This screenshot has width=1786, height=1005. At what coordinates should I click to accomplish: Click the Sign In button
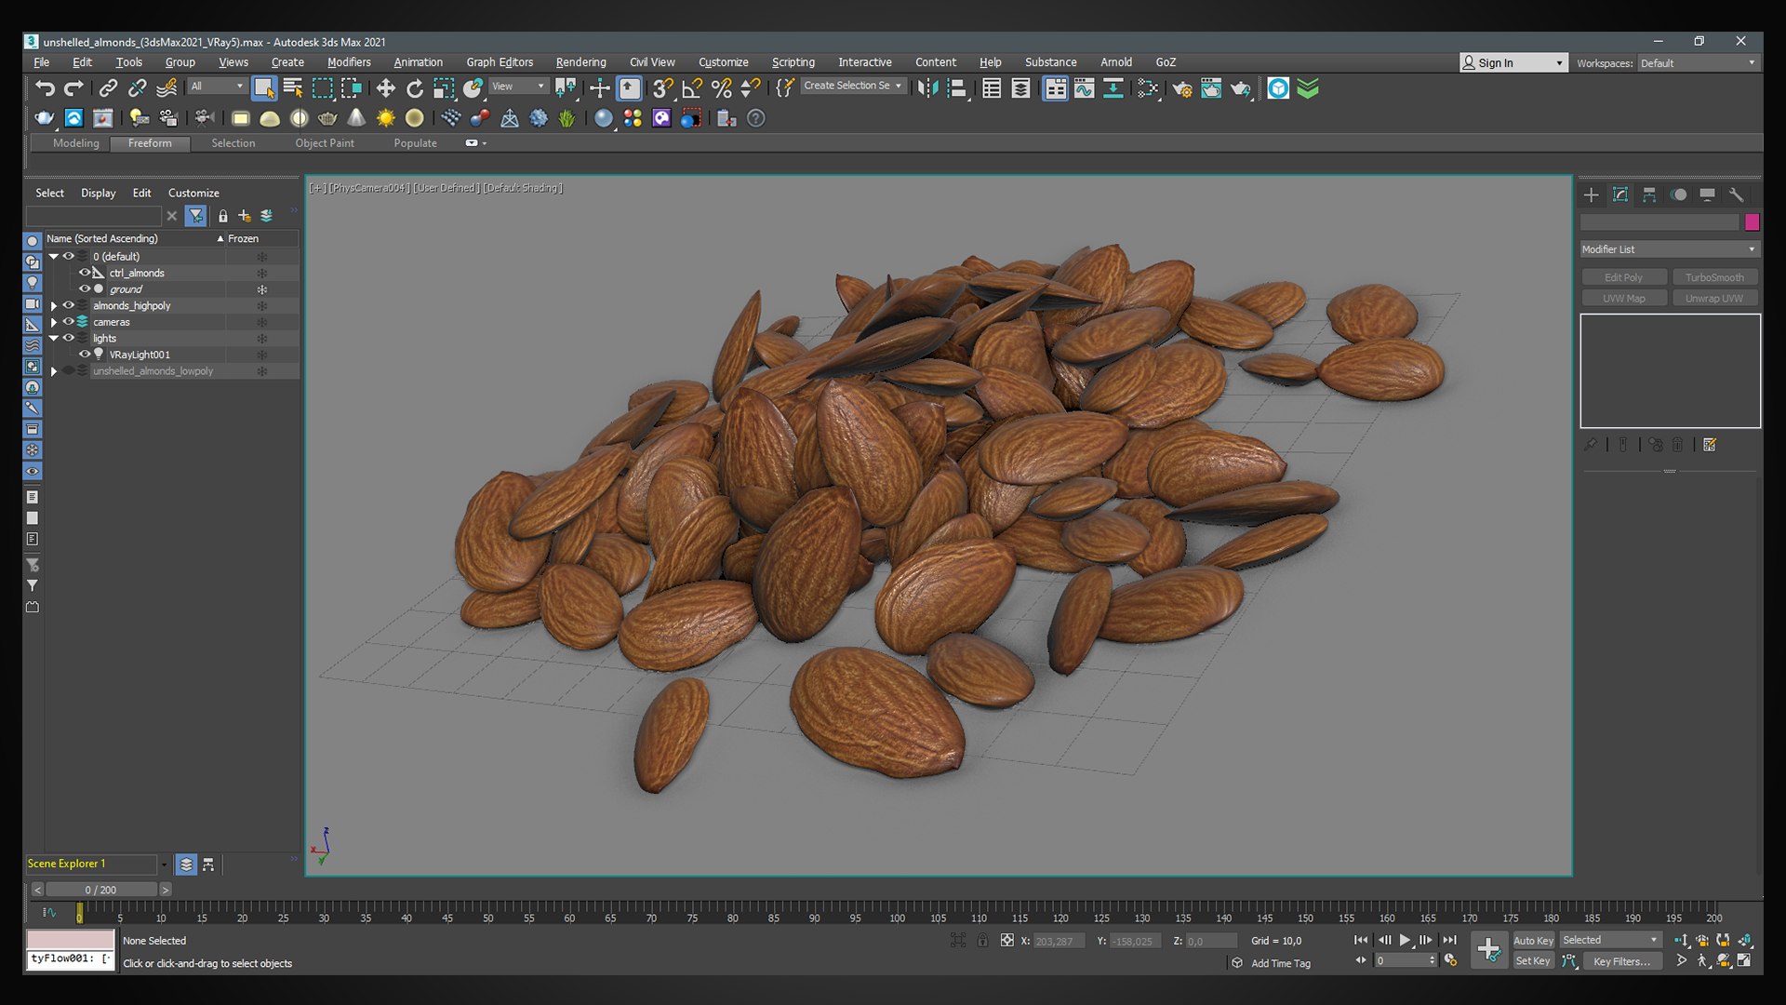pos(1513,63)
